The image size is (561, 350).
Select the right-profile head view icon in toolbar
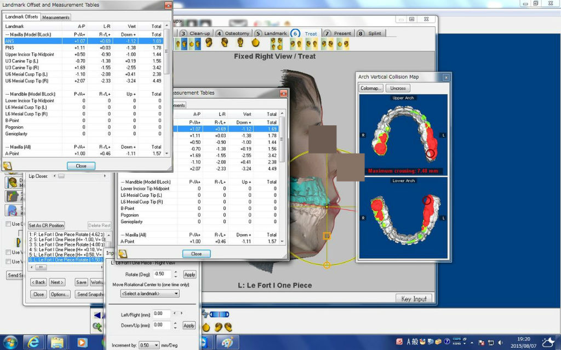click(209, 43)
